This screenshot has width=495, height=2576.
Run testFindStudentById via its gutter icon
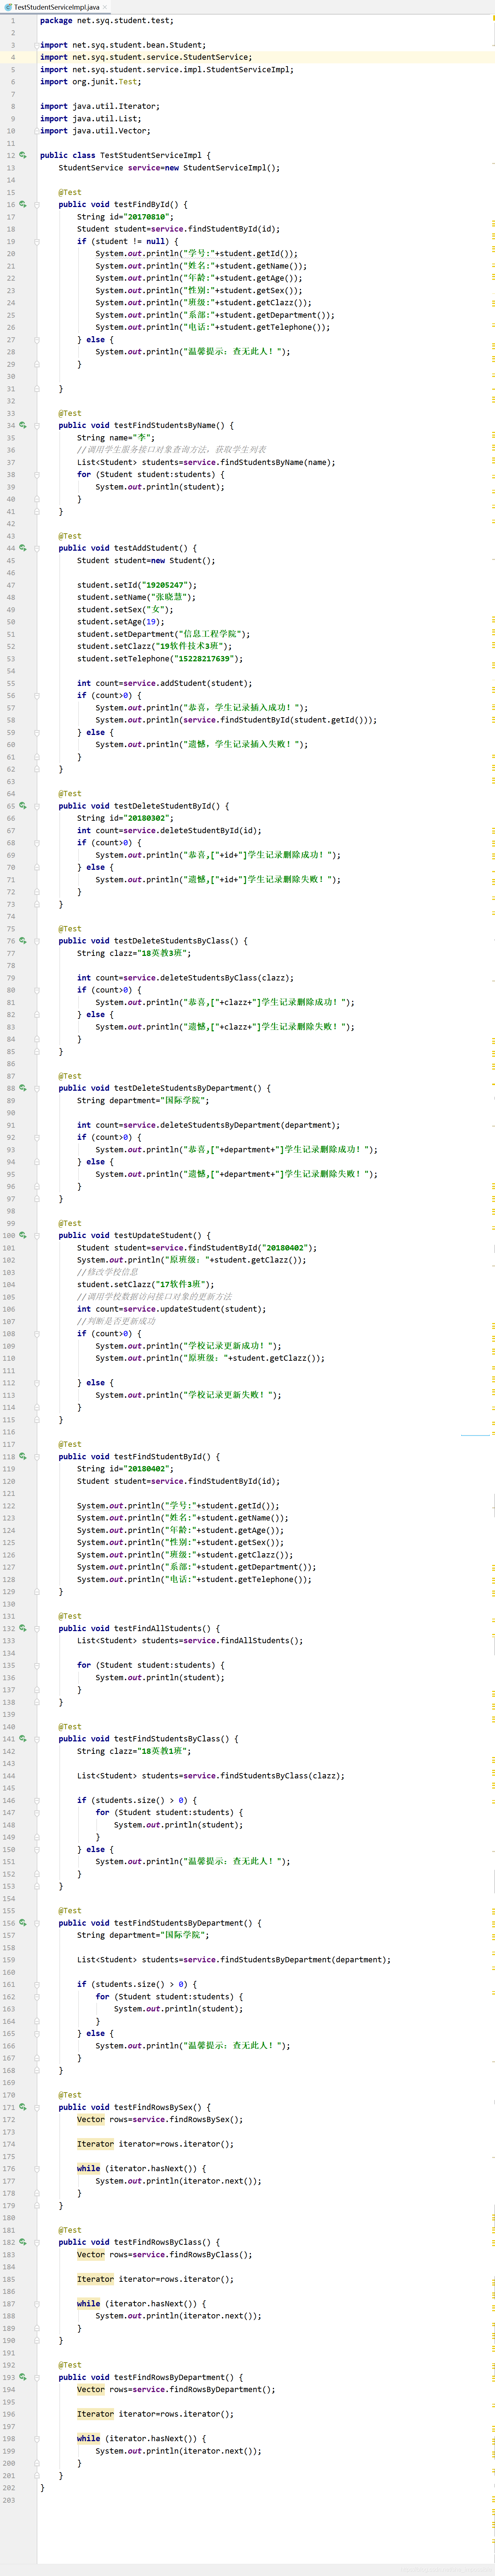coord(23,1456)
